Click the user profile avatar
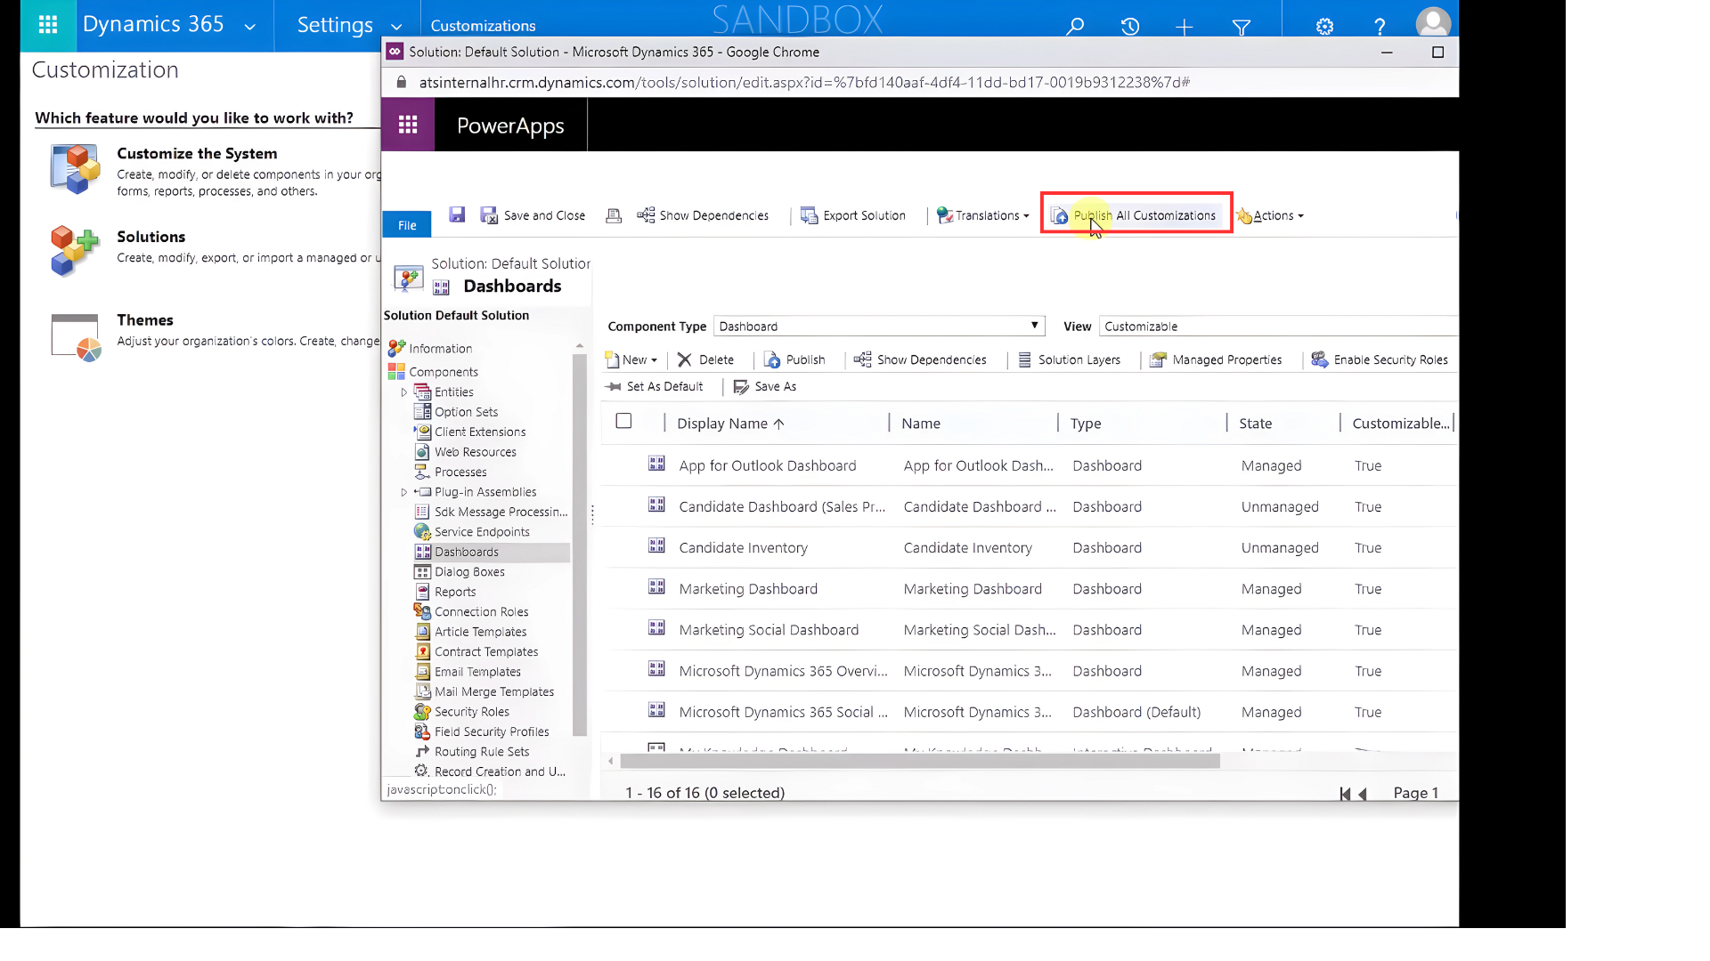The height and width of the screenshot is (961, 1710). click(1433, 22)
